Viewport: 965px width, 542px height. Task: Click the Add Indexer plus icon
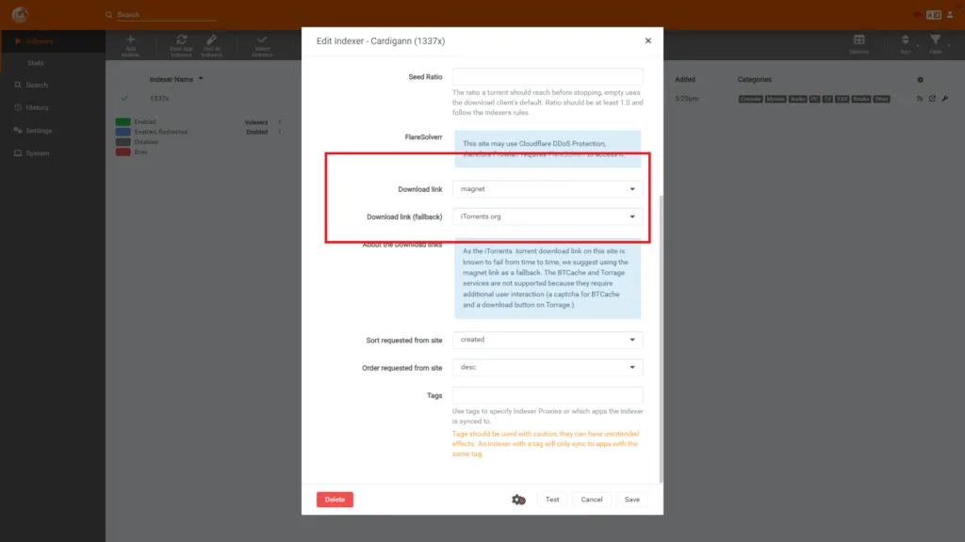click(x=131, y=40)
